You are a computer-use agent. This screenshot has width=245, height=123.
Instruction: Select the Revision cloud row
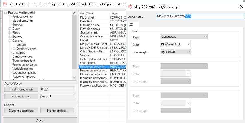tap(102, 29)
